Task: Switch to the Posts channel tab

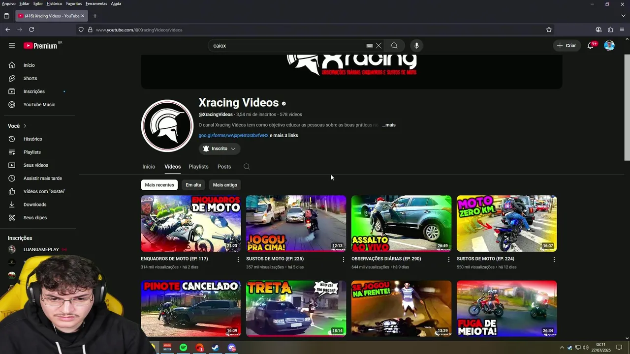Action: pos(224,167)
